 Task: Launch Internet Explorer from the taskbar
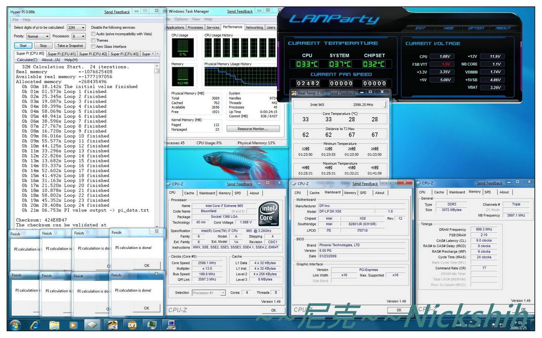click(x=35, y=325)
